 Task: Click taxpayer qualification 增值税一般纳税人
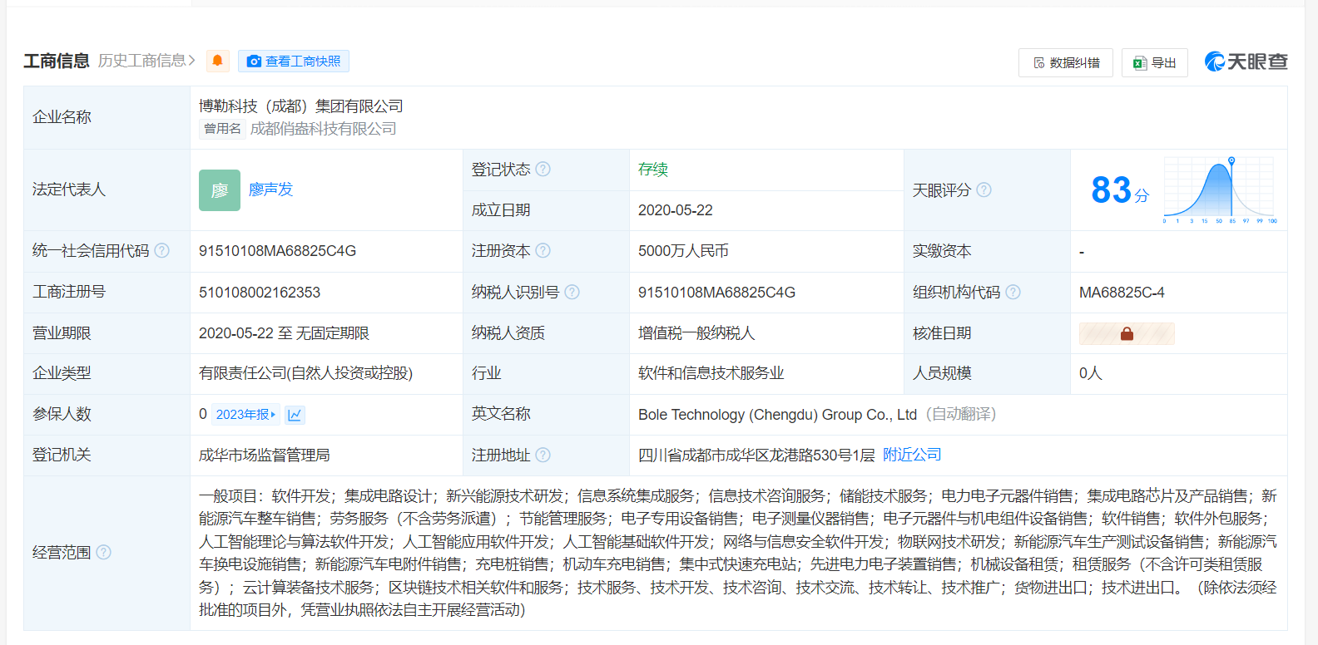pos(696,333)
